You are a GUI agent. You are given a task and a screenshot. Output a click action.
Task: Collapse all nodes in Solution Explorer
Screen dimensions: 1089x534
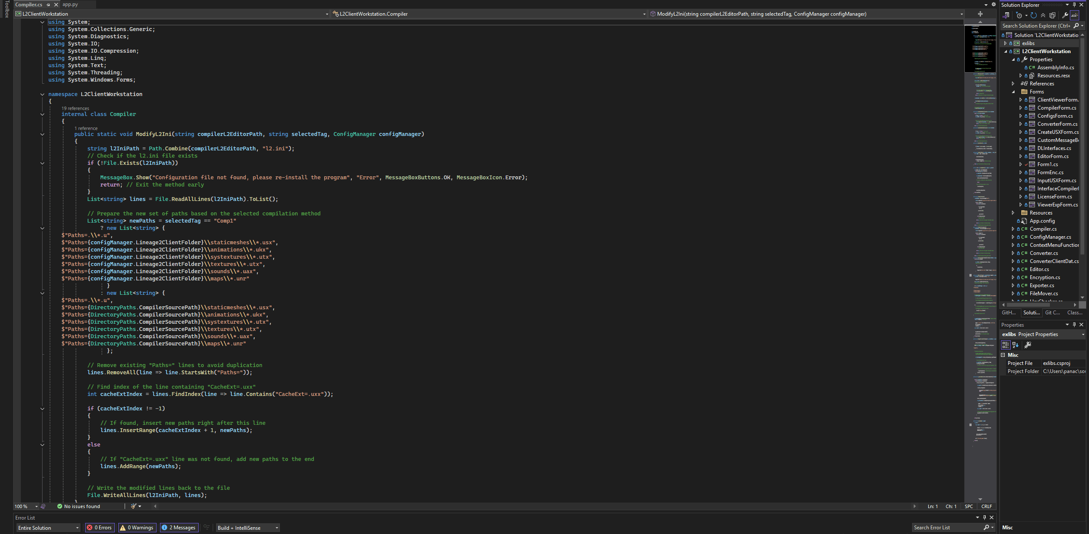click(1043, 15)
